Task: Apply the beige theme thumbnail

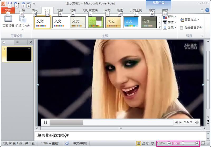Action: pyautogui.click(x=78, y=22)
